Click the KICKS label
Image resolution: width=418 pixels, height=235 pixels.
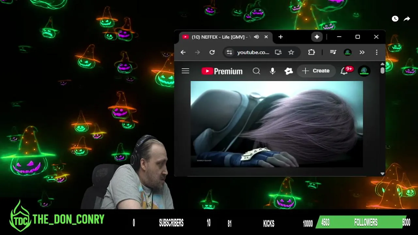[x=269, y=224]
